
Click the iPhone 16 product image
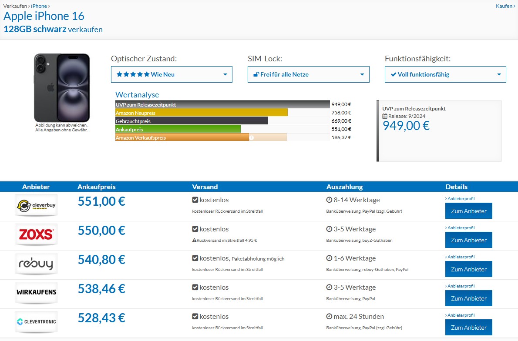[62, 88]
